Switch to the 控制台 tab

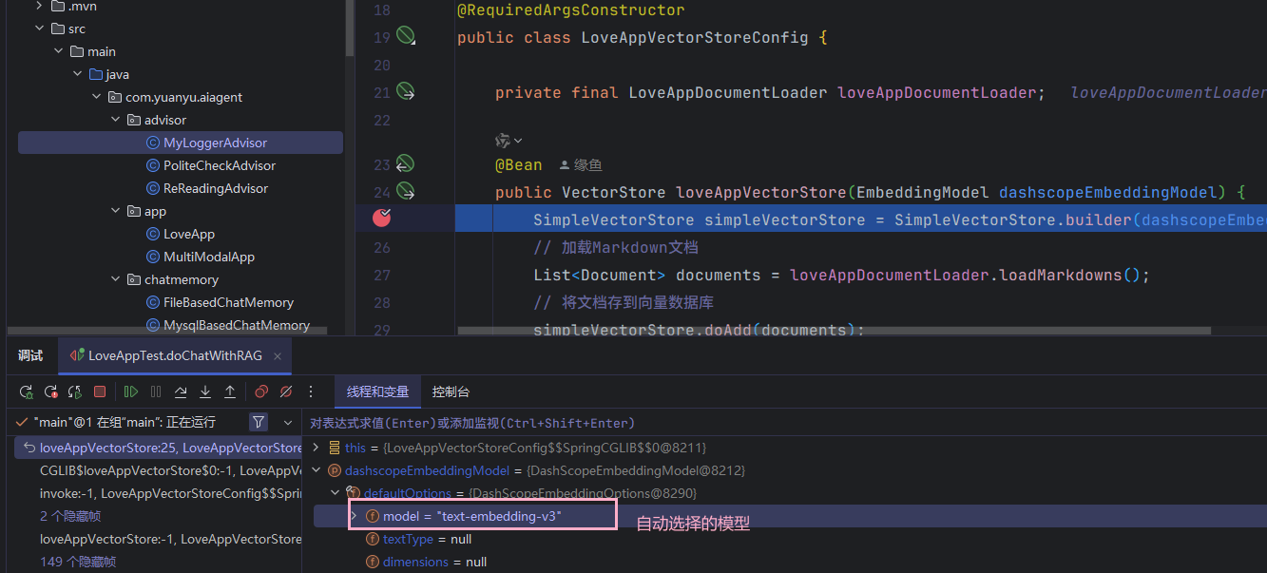(x=451, y=392)
